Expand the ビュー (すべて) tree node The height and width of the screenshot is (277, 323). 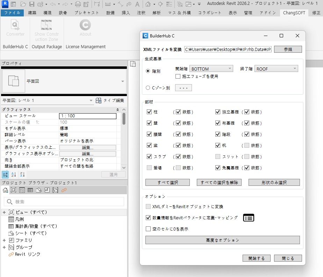click(4, 212)
